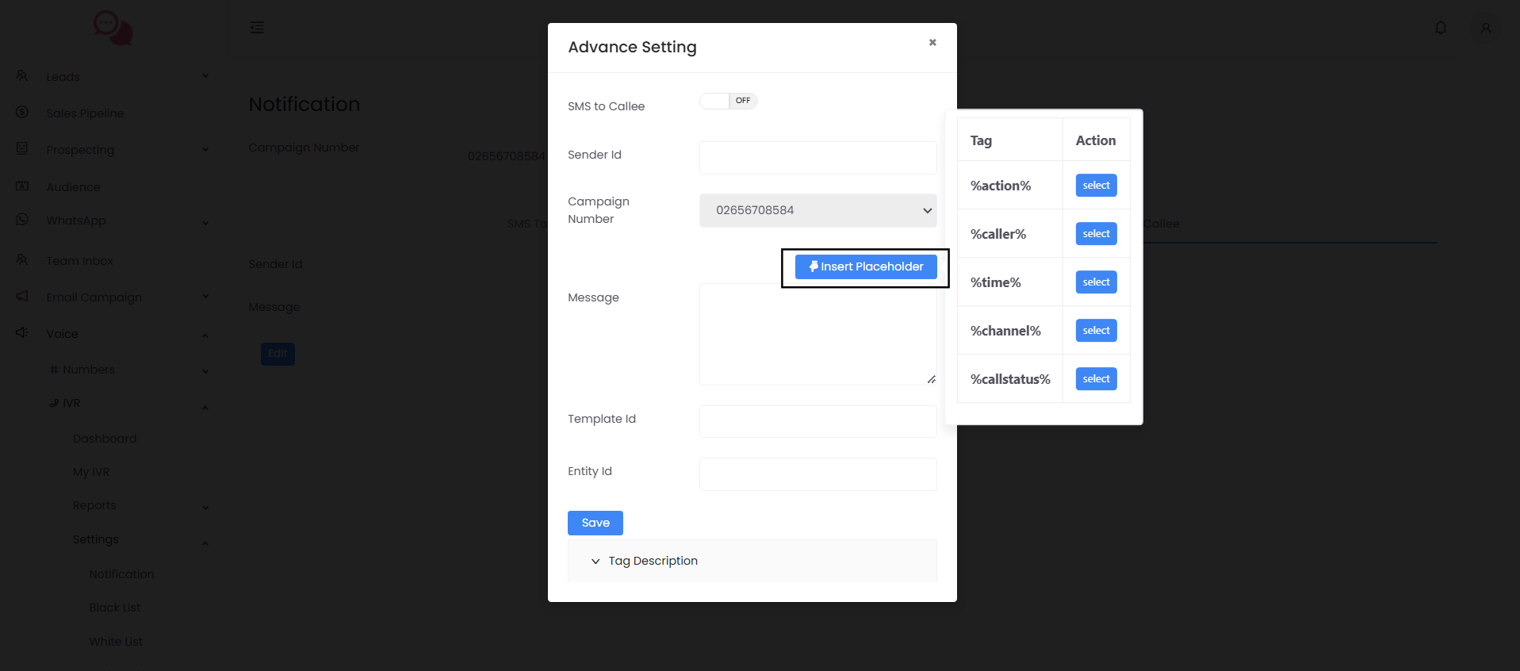Toggle the SMS to Callee switch
The width and height of the screenshot is (1520, 671).
pos(728,101)
